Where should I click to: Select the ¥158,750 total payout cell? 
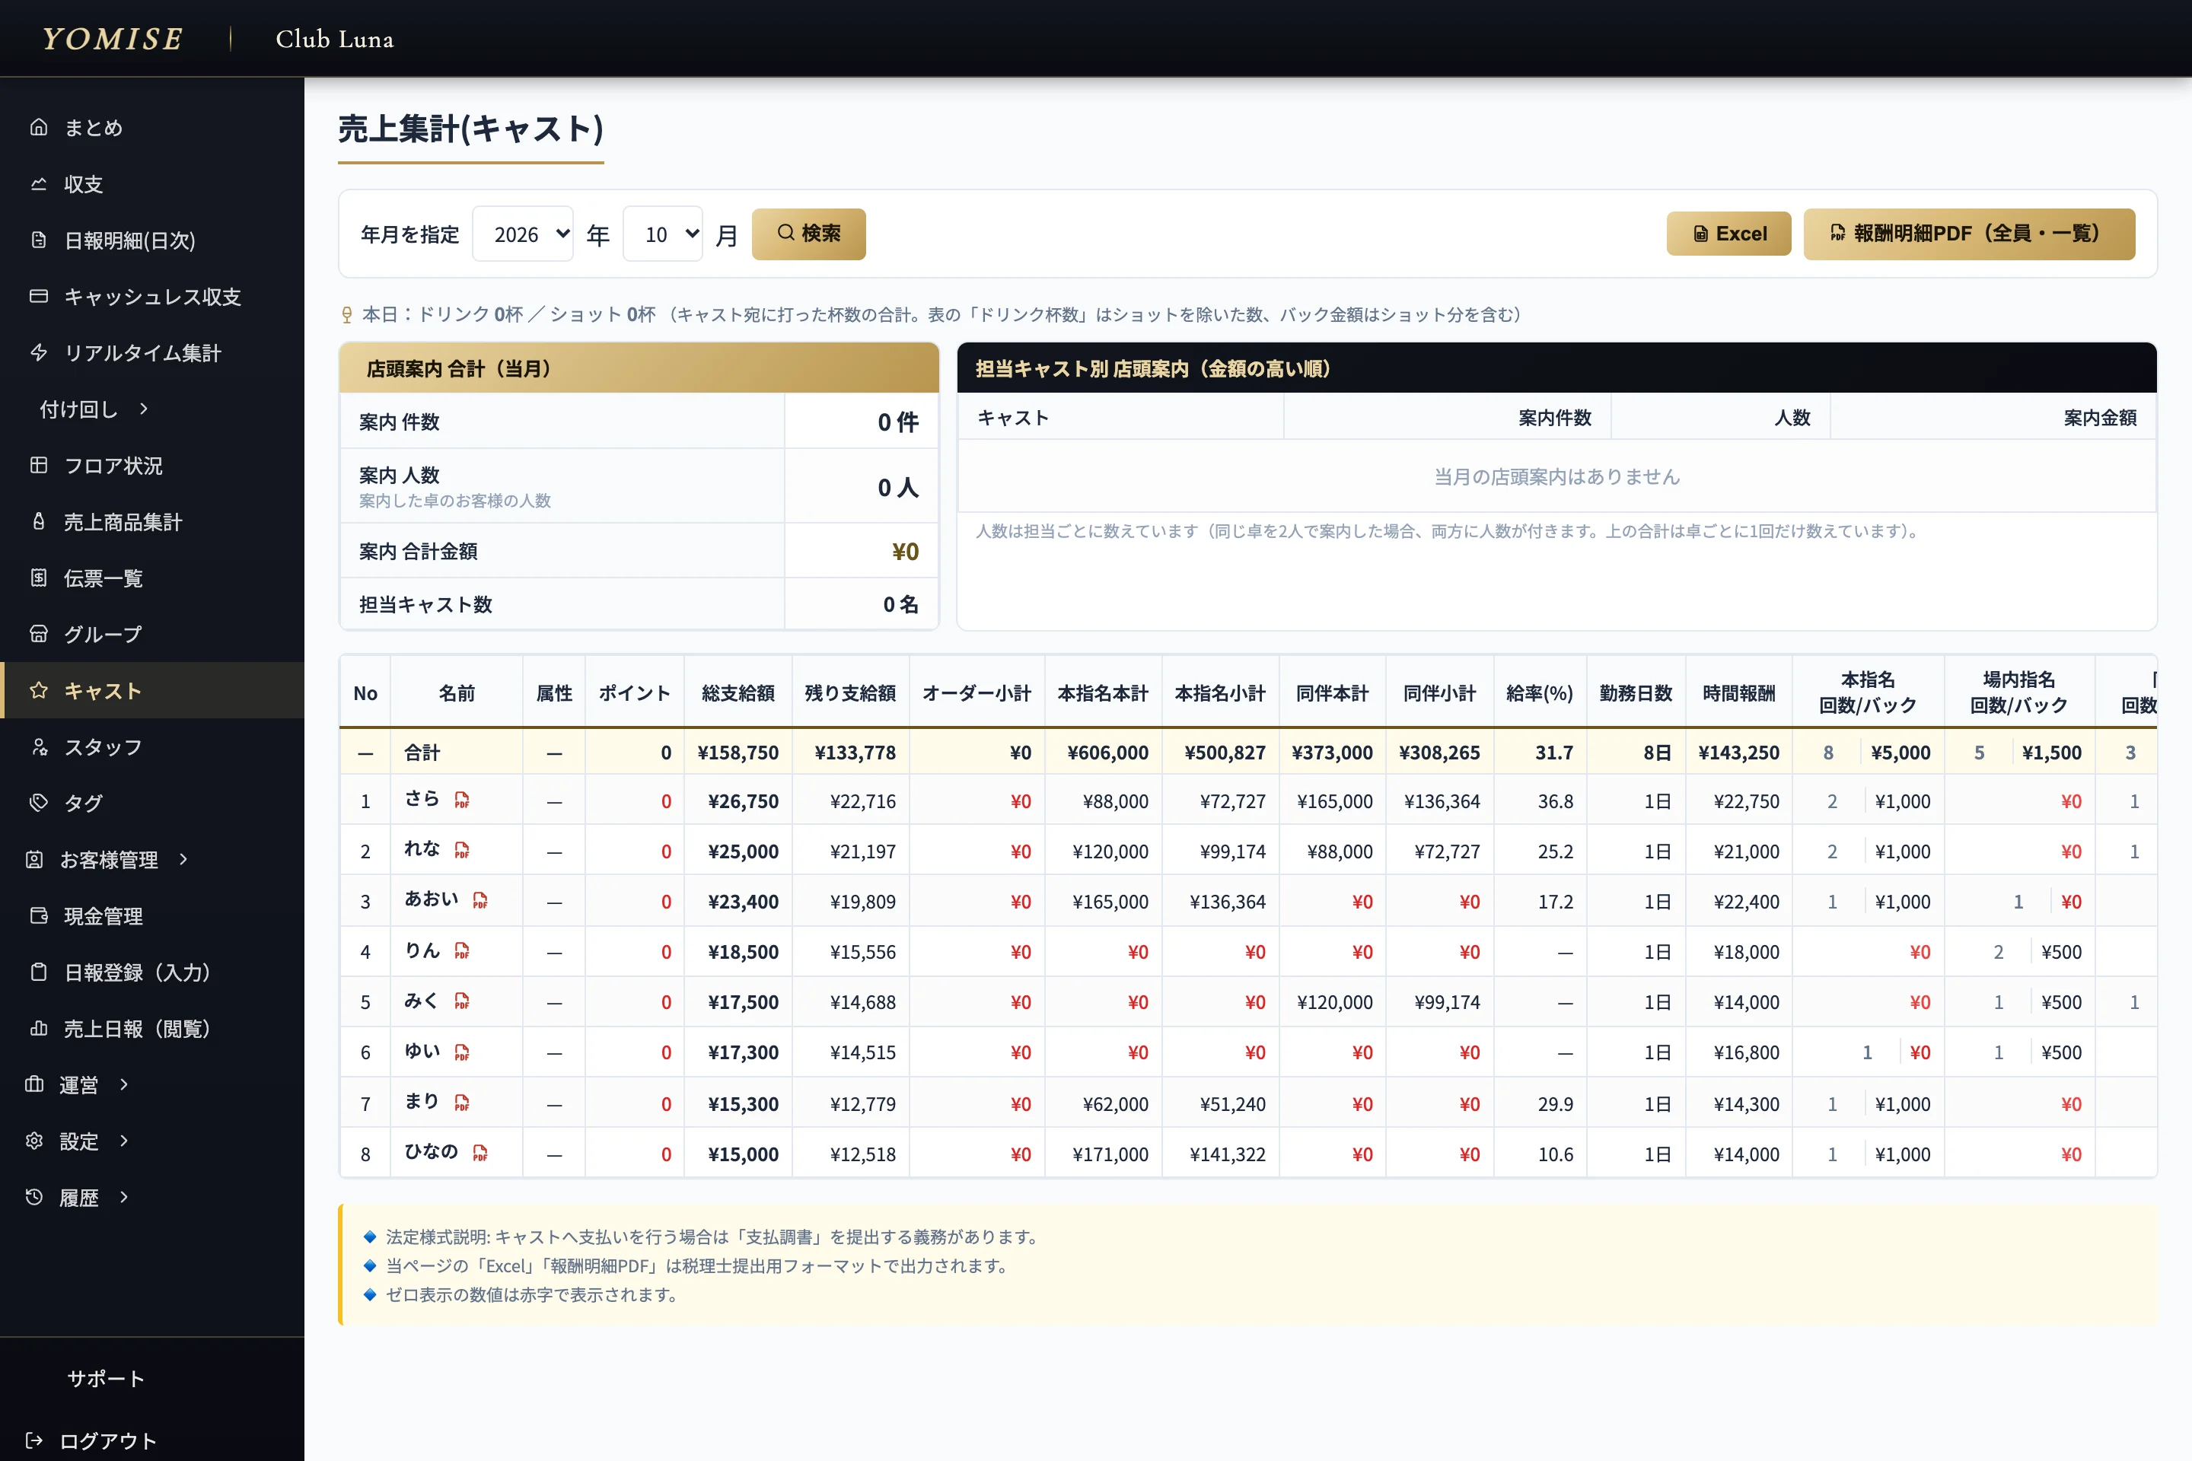738,752
